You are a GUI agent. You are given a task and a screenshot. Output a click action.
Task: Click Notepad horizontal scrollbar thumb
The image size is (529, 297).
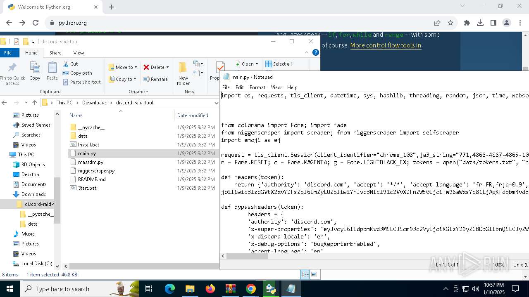click(x=247, y=256)
